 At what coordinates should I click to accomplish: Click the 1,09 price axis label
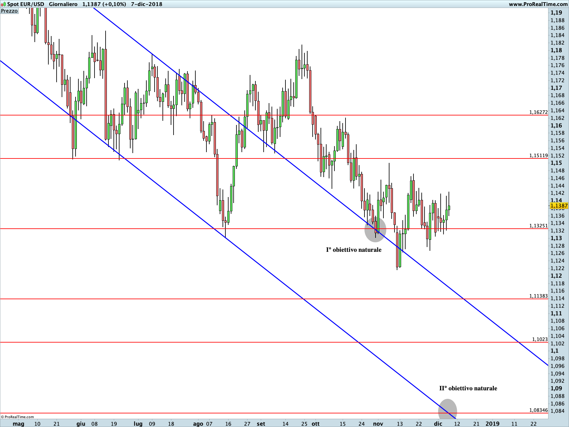(x=556, y=388)
